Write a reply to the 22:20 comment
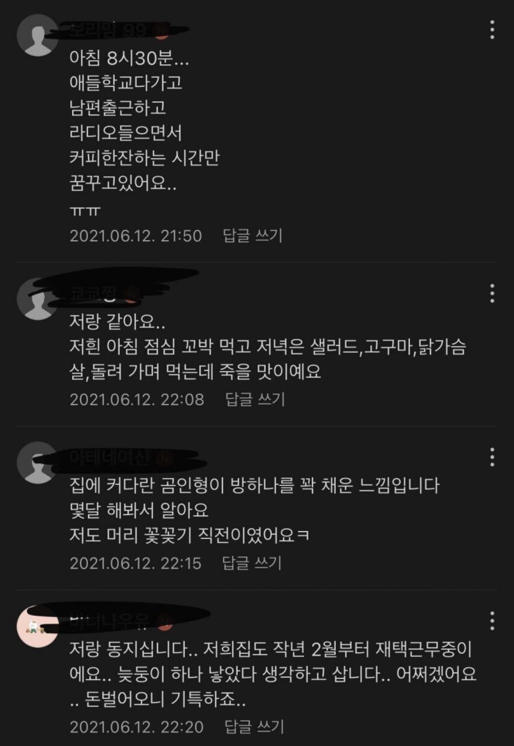 pos(254,727)
